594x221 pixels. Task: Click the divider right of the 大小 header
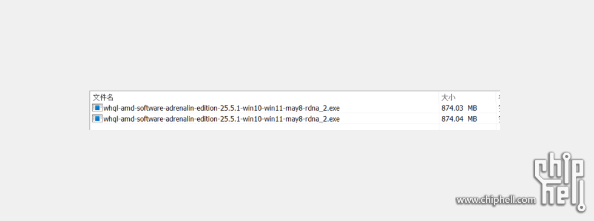(496, 97)
